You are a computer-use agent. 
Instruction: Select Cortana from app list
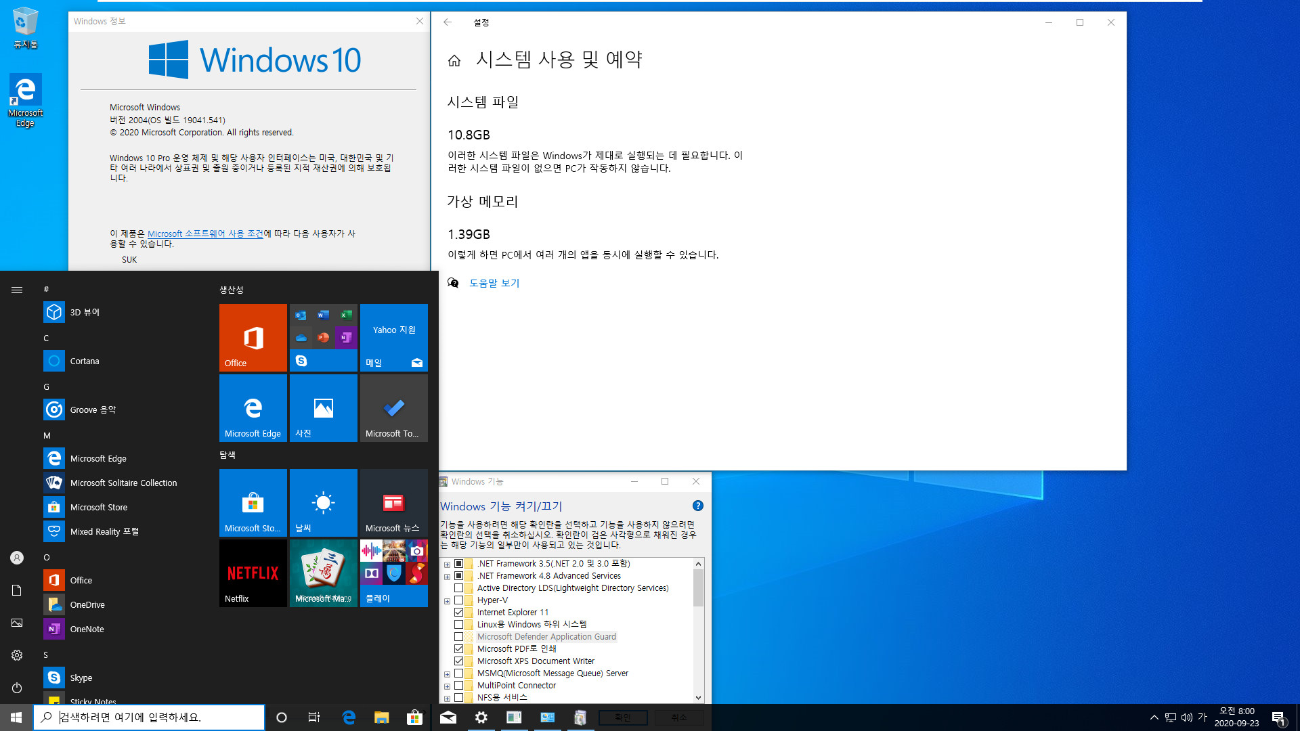click(85, 359)
